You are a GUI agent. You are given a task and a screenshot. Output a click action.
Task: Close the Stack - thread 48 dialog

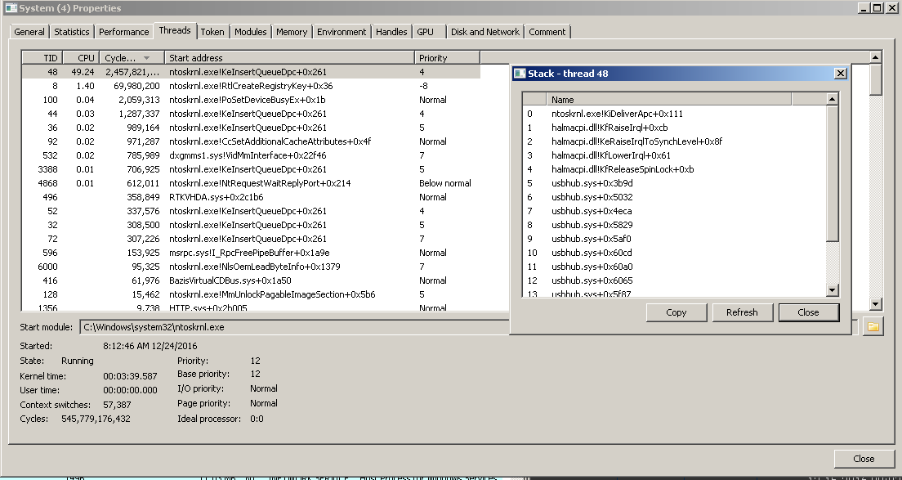point(808,312)
